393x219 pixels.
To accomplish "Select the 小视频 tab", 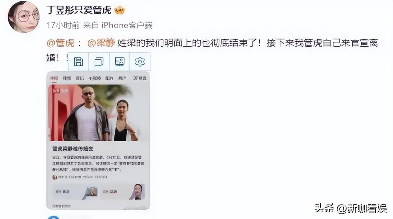I will coord(94,78).
